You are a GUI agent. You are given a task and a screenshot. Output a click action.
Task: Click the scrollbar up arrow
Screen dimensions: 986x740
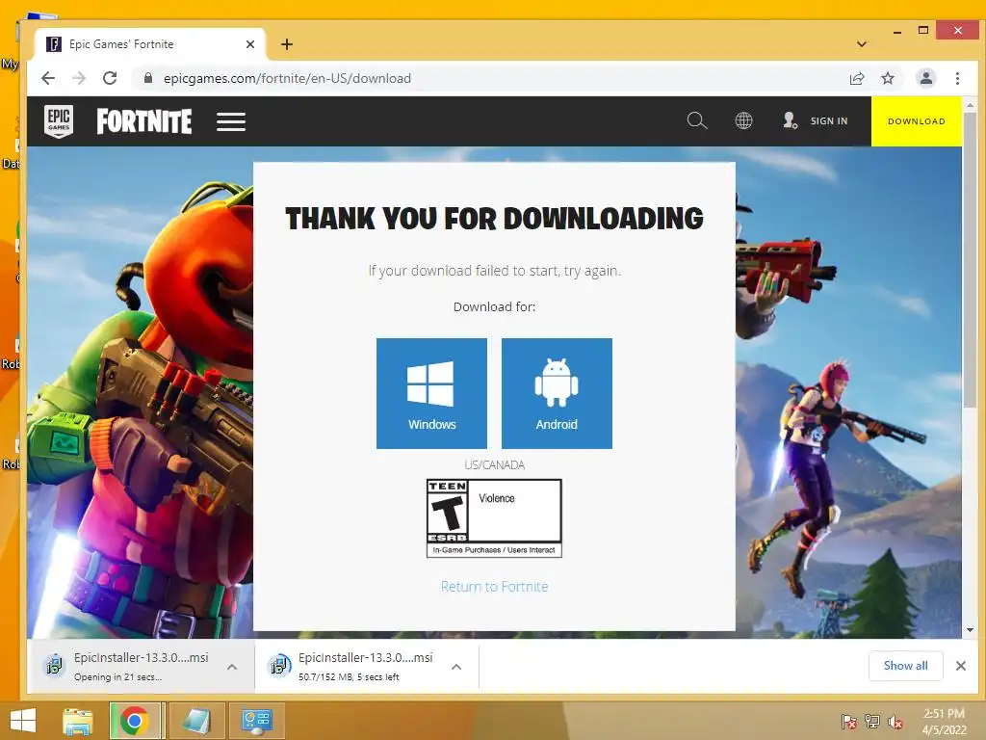970,104
